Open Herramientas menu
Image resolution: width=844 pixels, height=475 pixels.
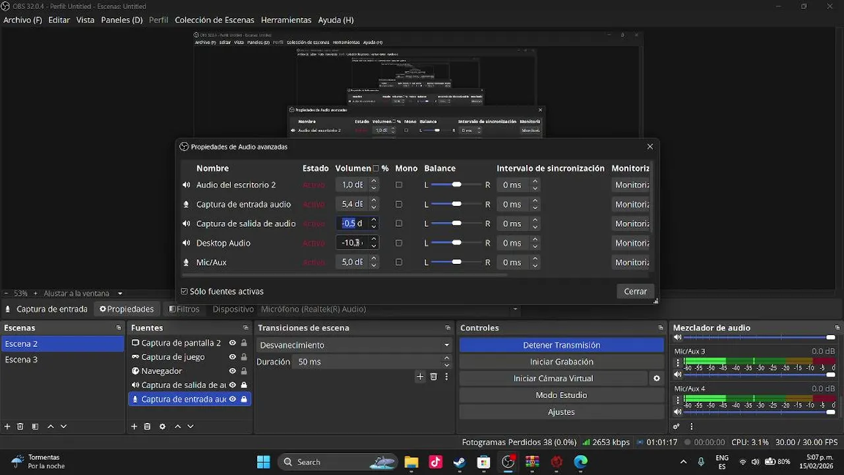coord(286,20)
